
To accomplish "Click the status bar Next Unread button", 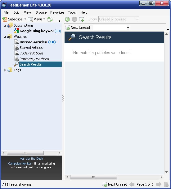I will (x=115, y=184).
